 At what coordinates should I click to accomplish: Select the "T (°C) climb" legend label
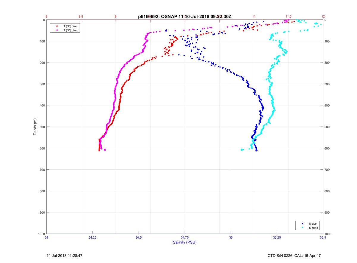click(71, 30)
